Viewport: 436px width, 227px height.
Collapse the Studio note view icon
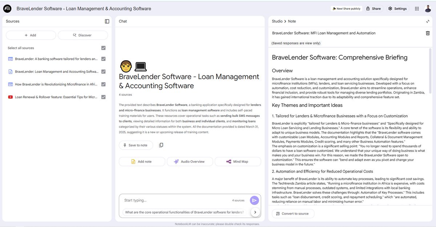coord(428,21)
